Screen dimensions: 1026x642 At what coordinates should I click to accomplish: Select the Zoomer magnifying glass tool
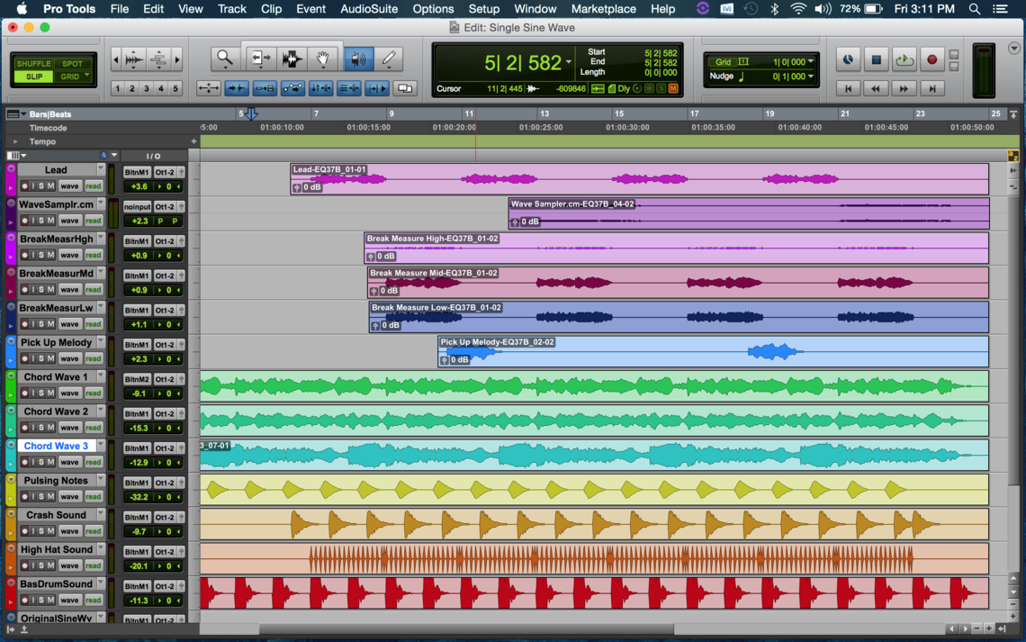tap(224, 59)
